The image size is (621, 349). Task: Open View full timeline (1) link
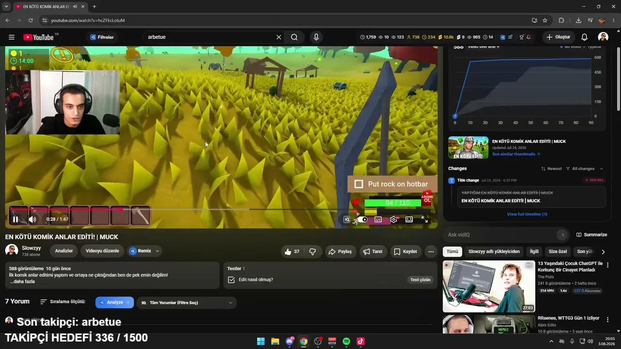click(x=527, y=214)
